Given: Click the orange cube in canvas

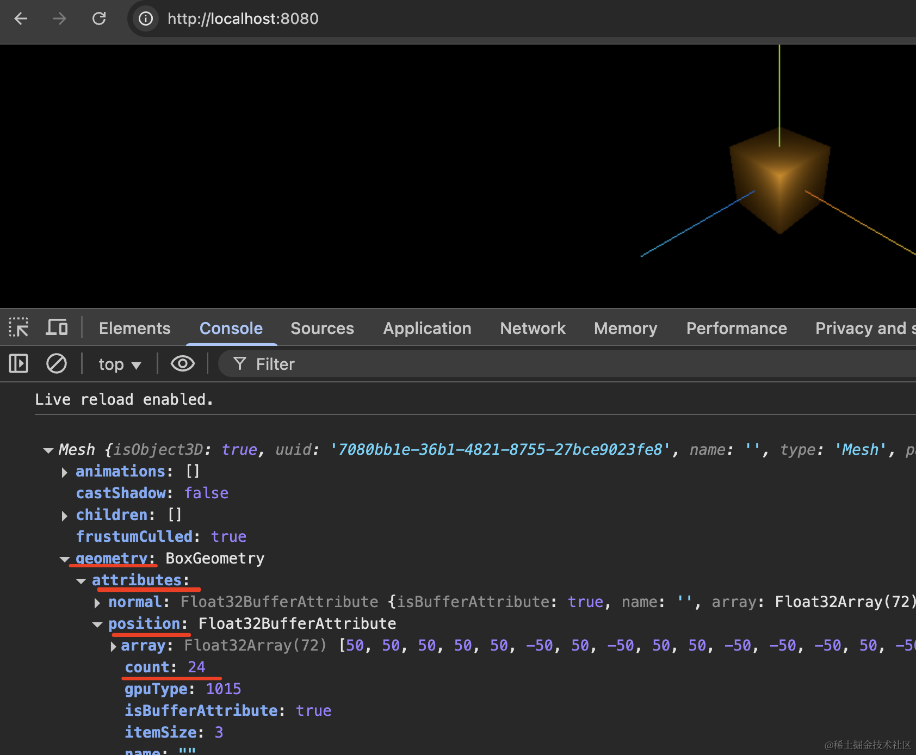Looking at the screenshot, I should 779,181.
